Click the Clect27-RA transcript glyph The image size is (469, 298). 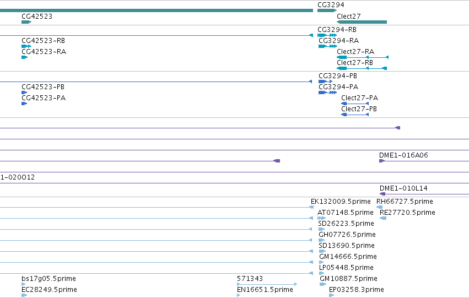363,57
